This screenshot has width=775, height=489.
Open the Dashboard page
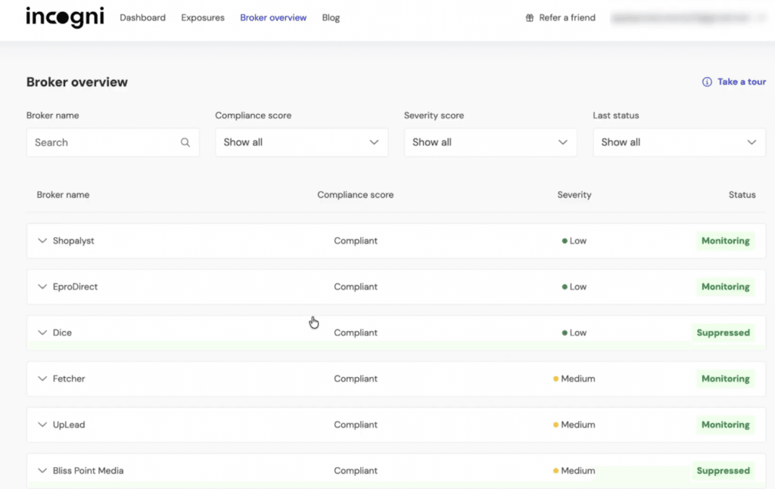click(x=142, y=18)
